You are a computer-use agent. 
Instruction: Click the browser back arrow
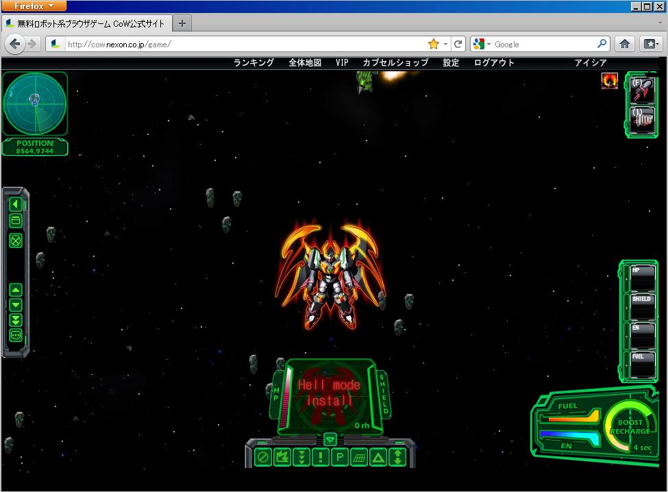(x=15, y=44)
